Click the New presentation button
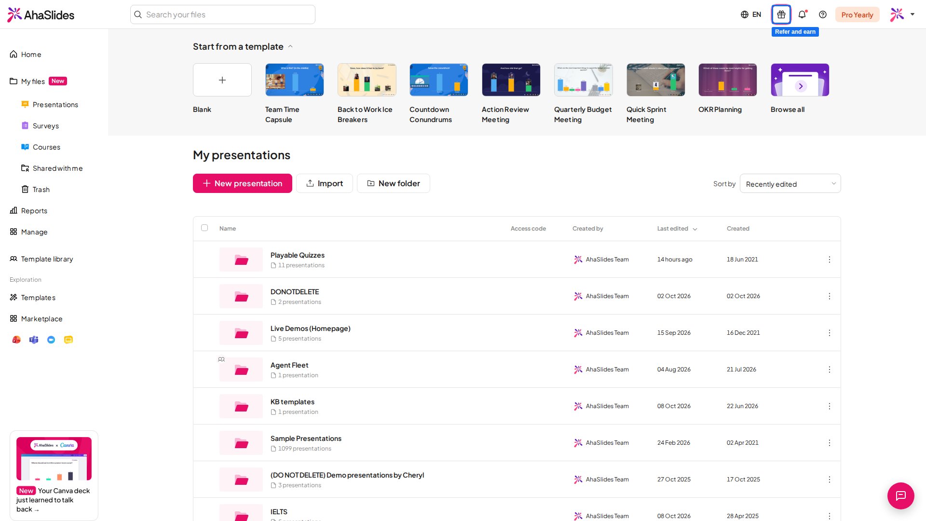Viewport: 926px width, 521px height. click(243, 183)
